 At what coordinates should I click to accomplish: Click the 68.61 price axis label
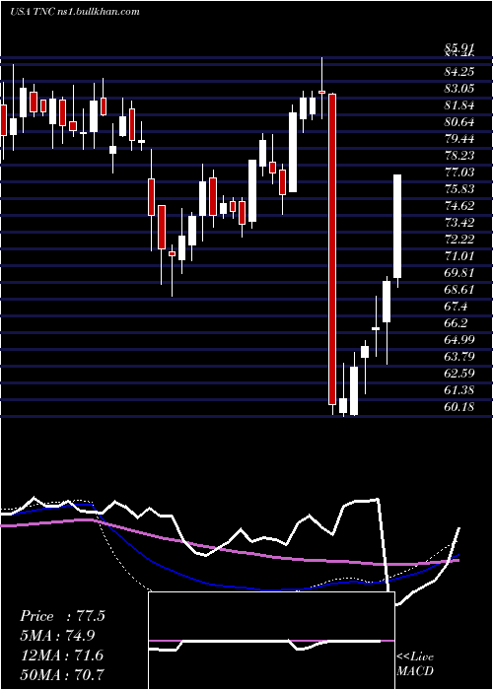pyautogui.click(x=459, y=289)
